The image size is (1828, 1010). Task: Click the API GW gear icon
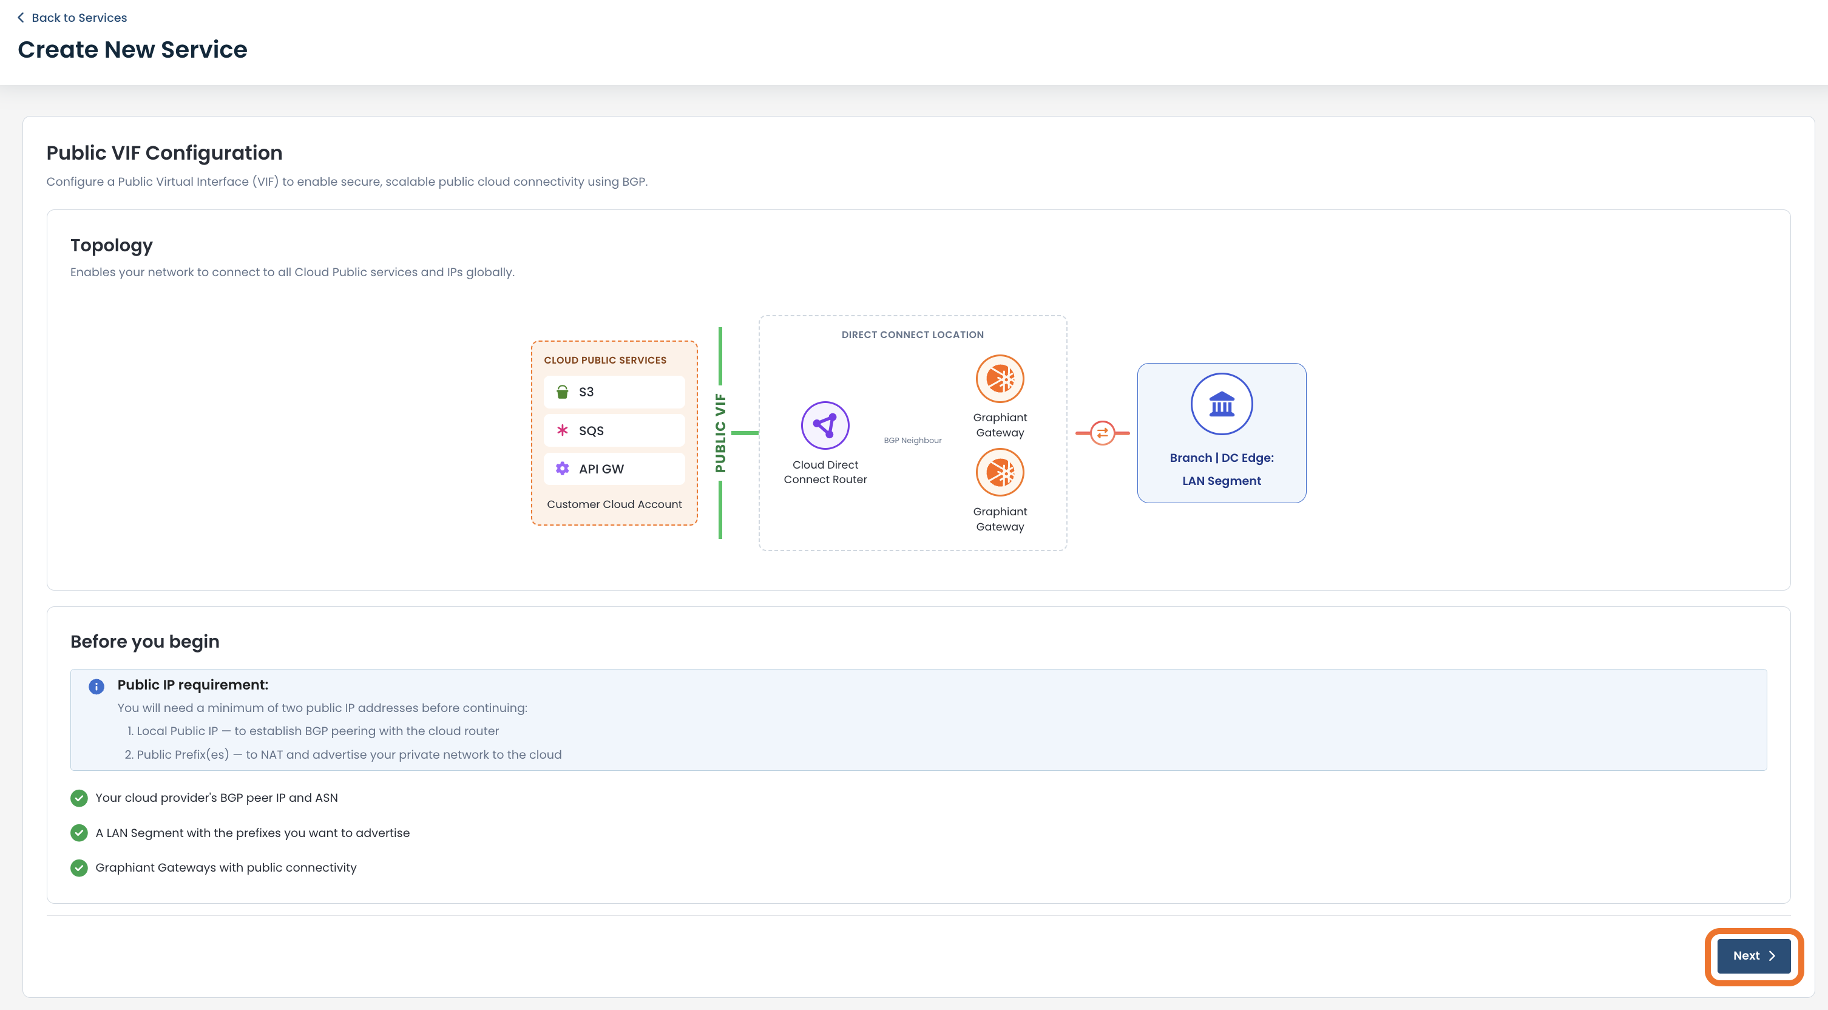coord(562,469)
